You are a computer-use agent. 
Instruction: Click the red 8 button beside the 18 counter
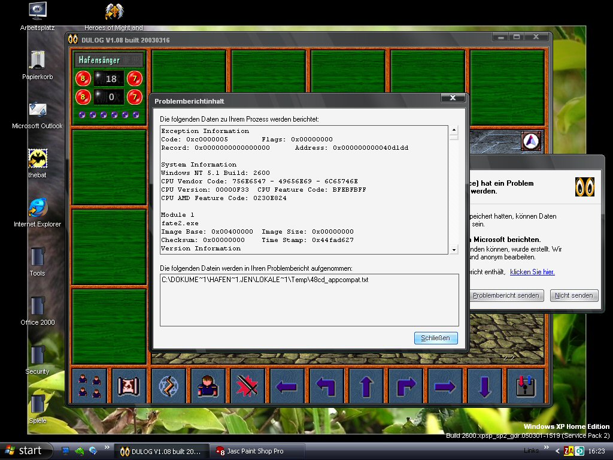coord(83,78)
